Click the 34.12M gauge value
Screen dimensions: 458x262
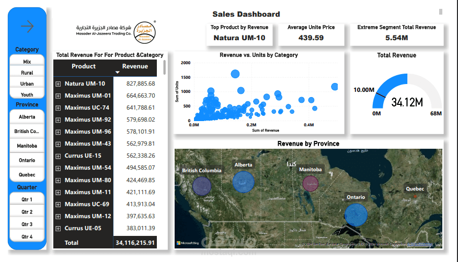coord(407,102)
